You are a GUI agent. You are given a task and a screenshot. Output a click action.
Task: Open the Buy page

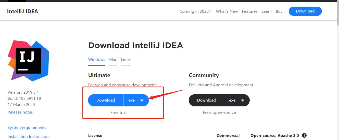click(x=279, y=11)
